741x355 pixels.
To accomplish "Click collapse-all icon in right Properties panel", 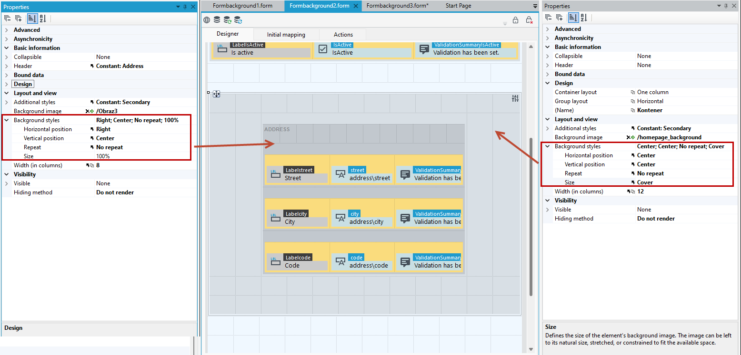I will [x=549, y=18].
